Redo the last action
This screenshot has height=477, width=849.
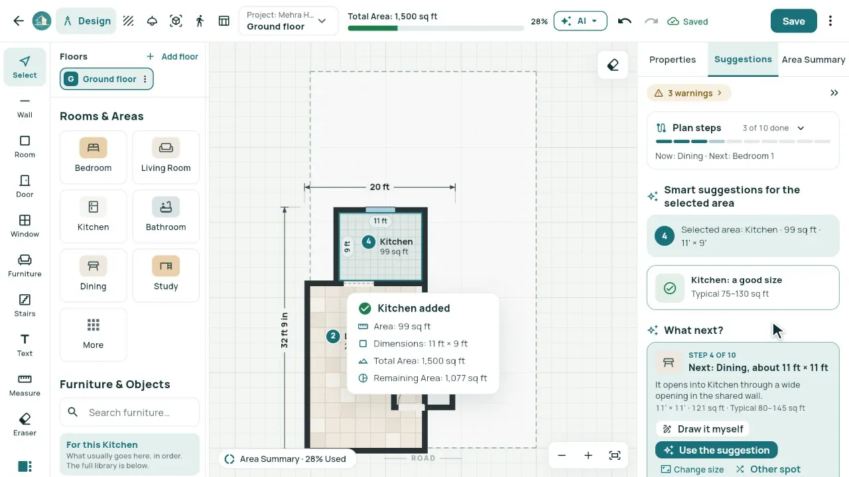coord(651,21)
